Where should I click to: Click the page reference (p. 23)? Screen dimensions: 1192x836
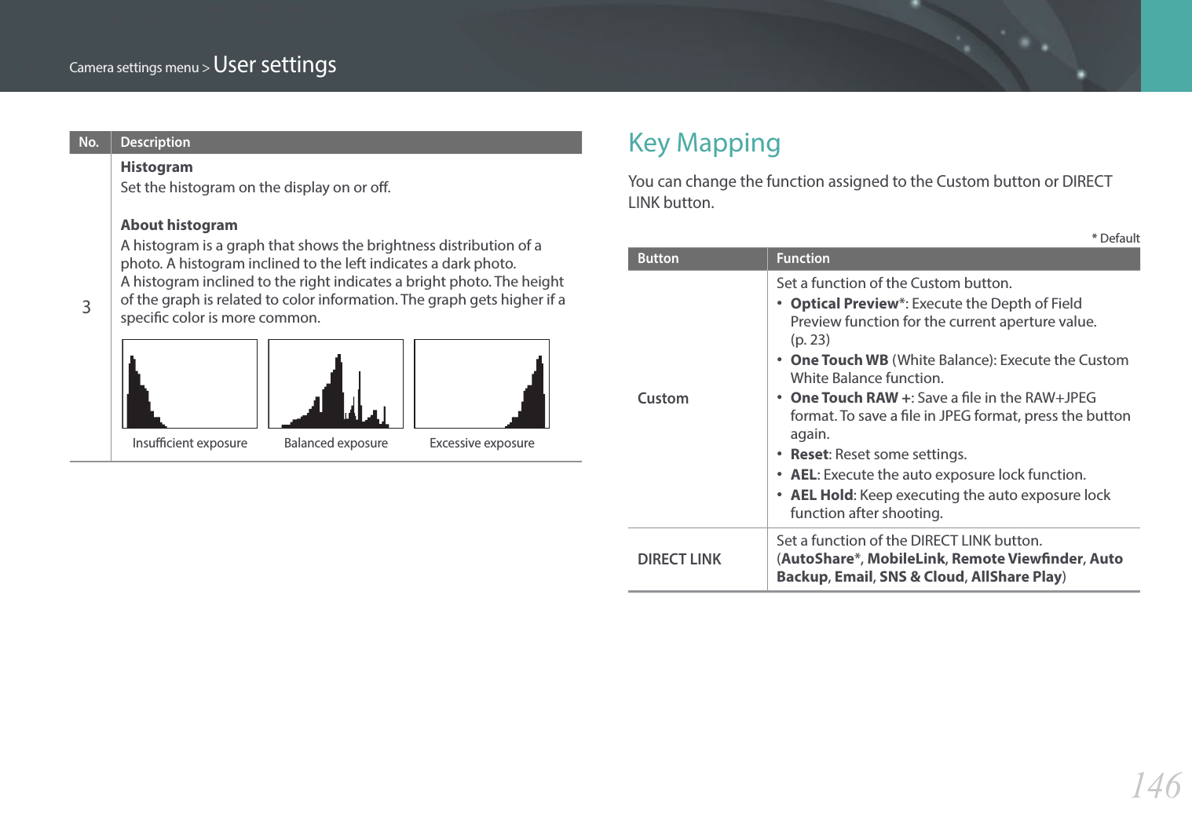coord(810,340)
